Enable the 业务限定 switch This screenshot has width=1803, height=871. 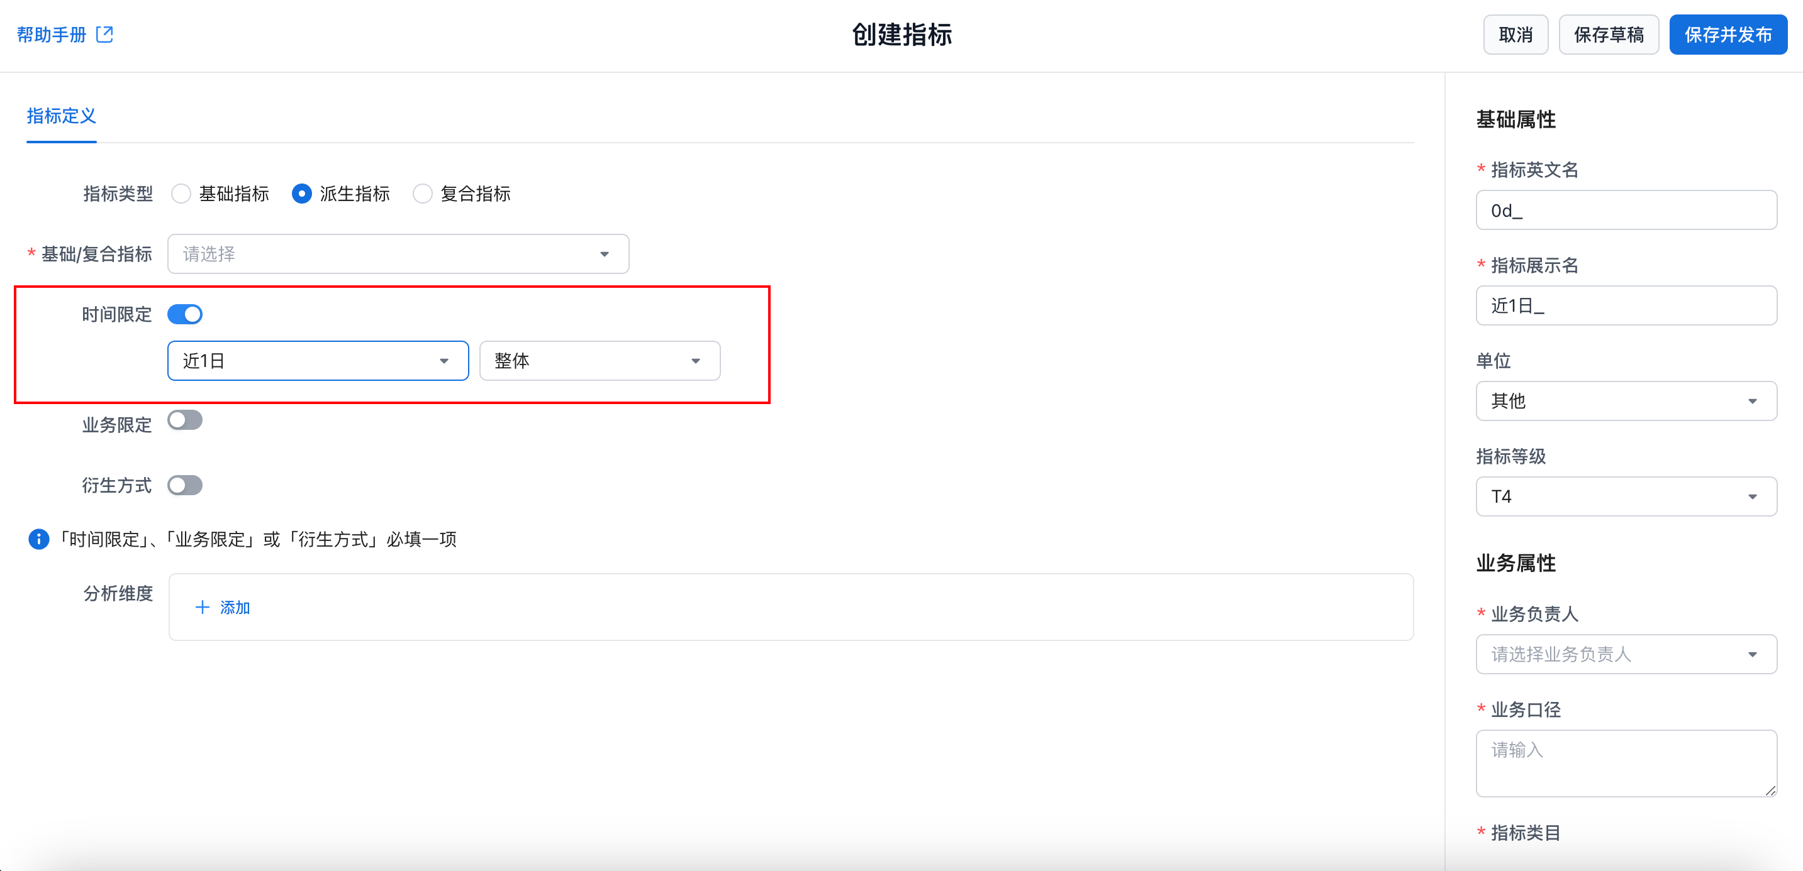[186, 420]
